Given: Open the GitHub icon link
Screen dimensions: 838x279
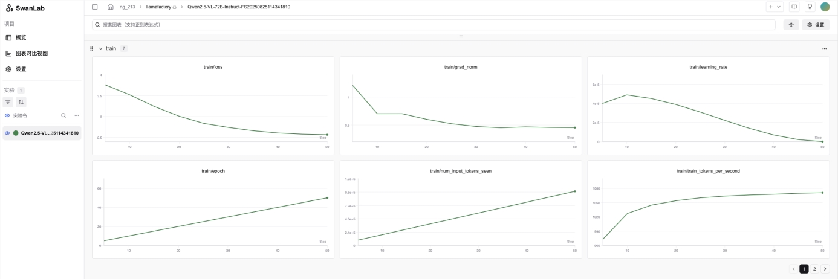Looking at the screenshot, I should [810, 7].
